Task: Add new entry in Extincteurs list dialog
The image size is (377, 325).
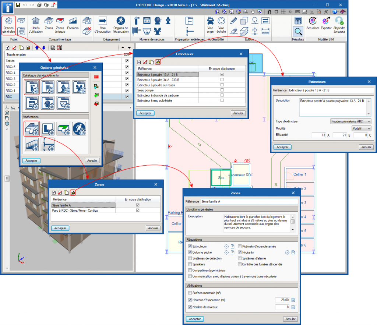Action: coord(139,62)
